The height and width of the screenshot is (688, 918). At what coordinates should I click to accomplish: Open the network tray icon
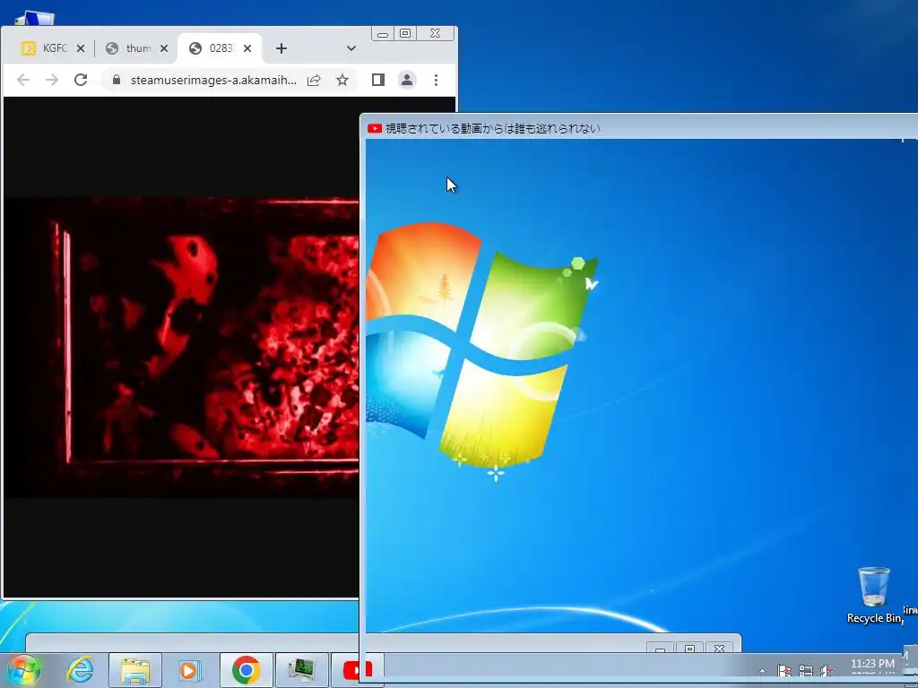pos(806,670)
